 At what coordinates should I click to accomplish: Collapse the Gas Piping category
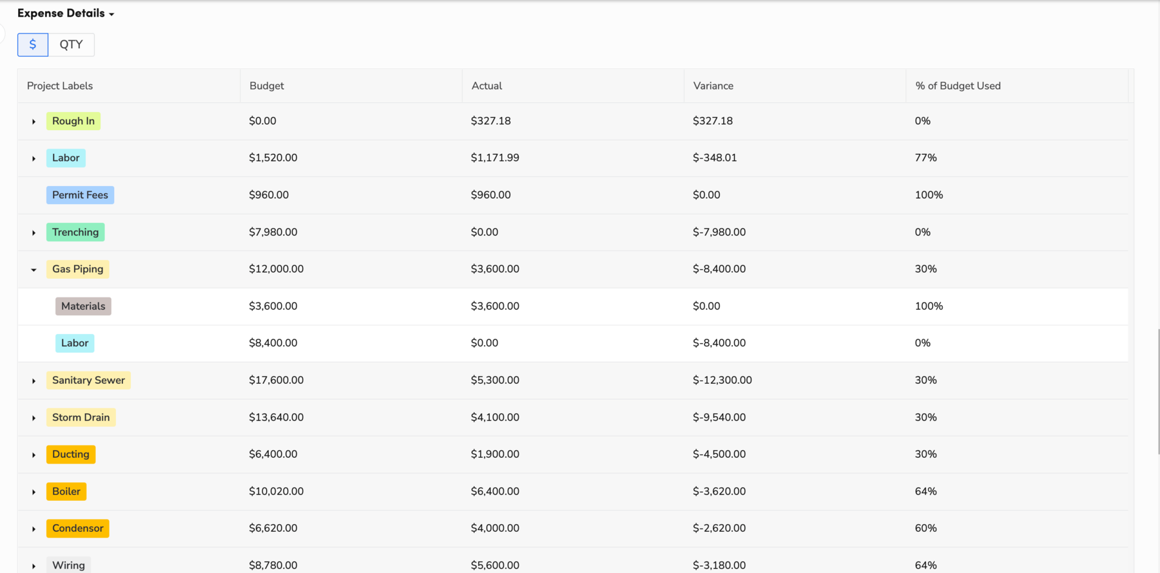33,269
